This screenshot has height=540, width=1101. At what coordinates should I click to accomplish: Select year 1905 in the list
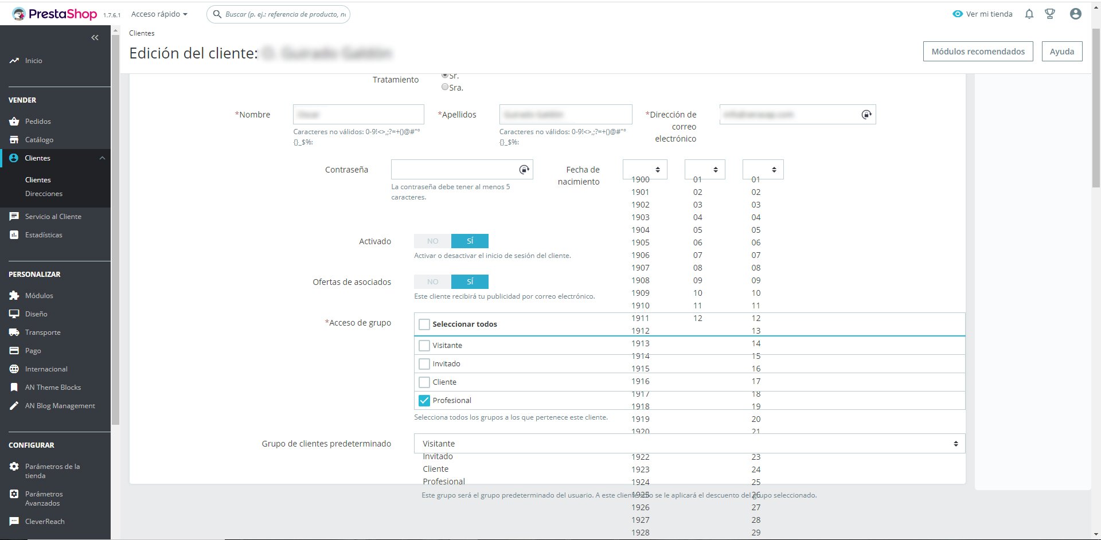(x=641, y=242)
